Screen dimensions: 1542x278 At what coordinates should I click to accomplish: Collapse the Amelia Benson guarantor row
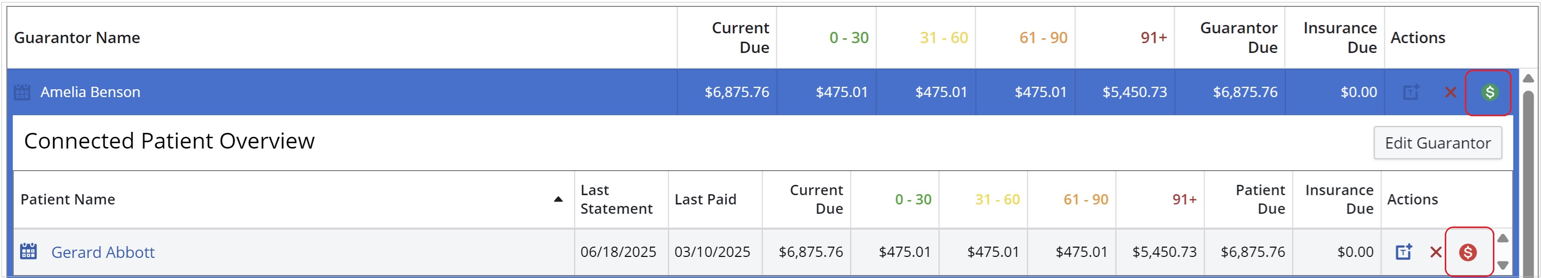coord(90,92)
